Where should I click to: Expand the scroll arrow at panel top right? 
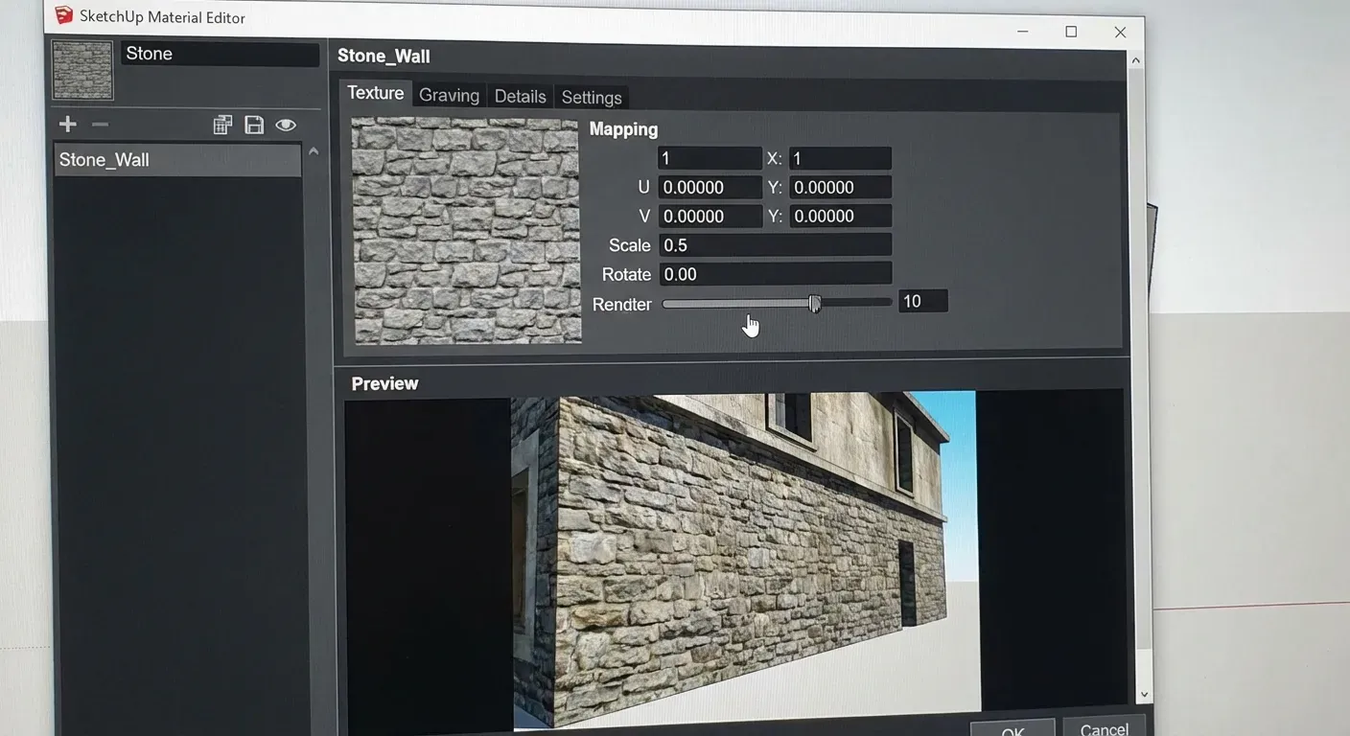pyautogui.click(x=1136, y=58)
